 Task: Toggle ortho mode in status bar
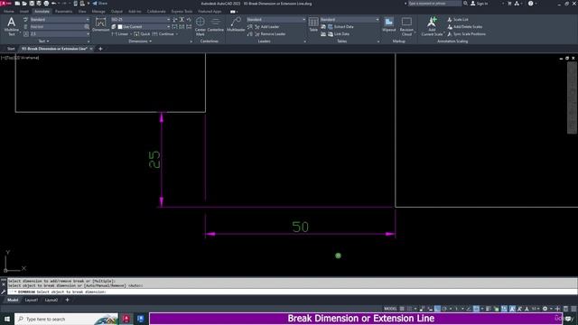437,309
